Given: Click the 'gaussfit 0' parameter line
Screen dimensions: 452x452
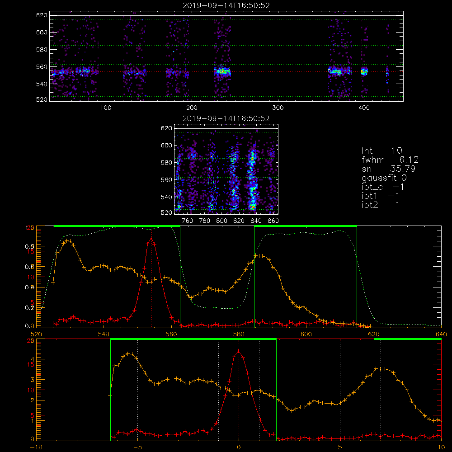Looking at the screenshot, I should pos(384,178).
